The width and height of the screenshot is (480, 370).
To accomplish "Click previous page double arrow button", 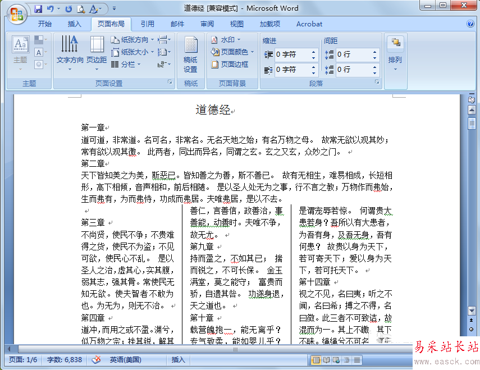I will click(472, 320).
